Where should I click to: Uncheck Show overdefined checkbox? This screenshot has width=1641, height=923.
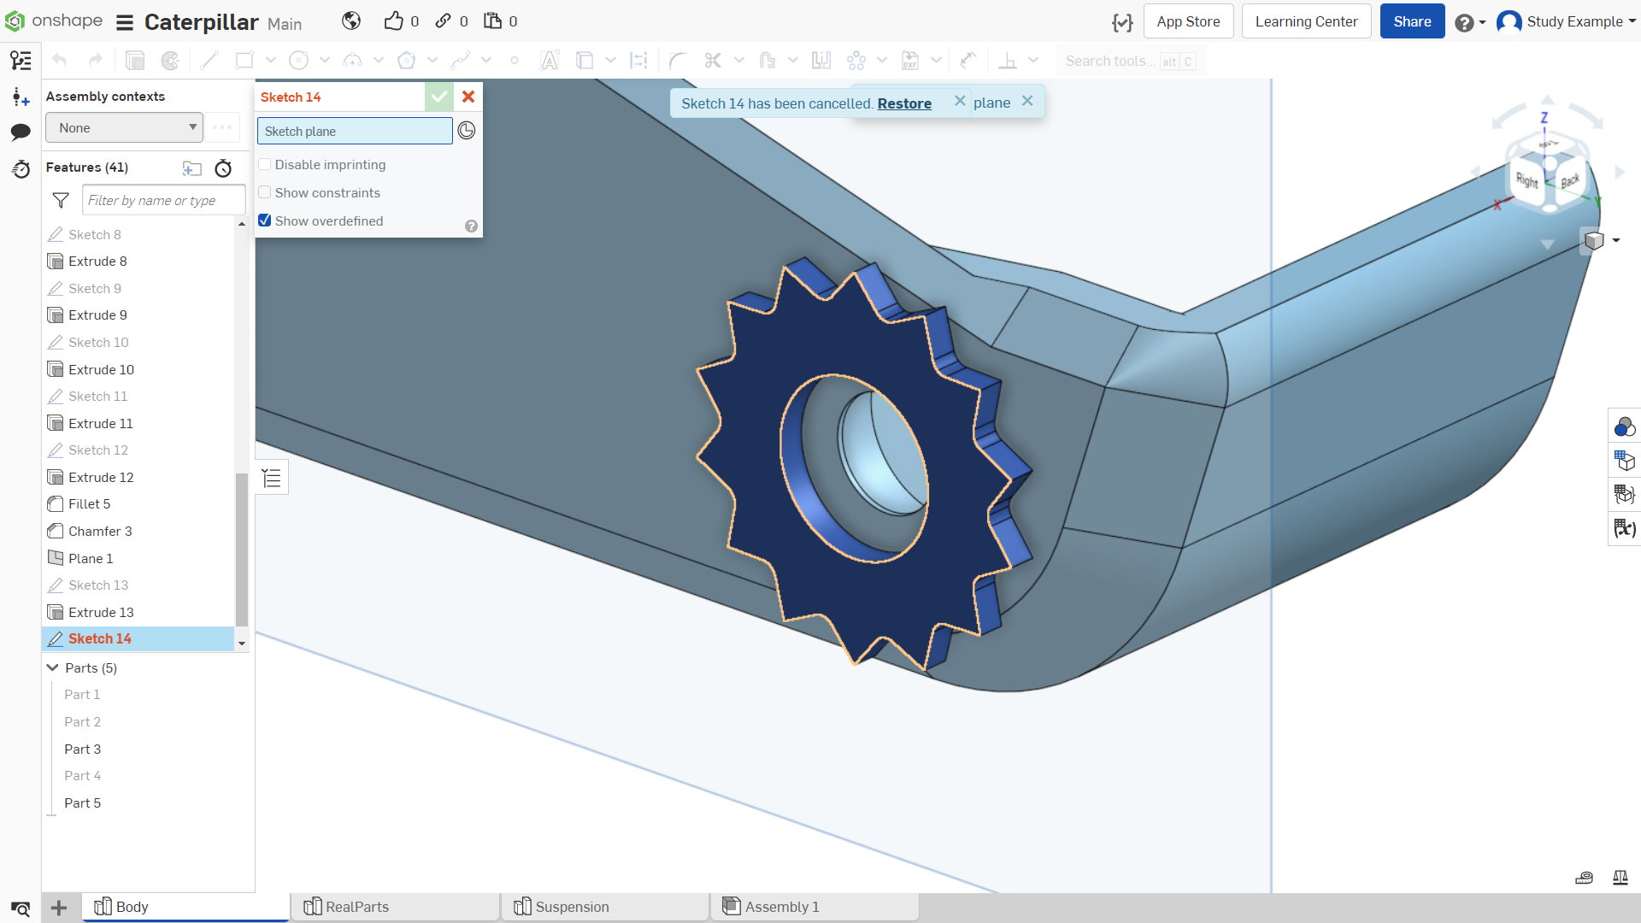265,220
